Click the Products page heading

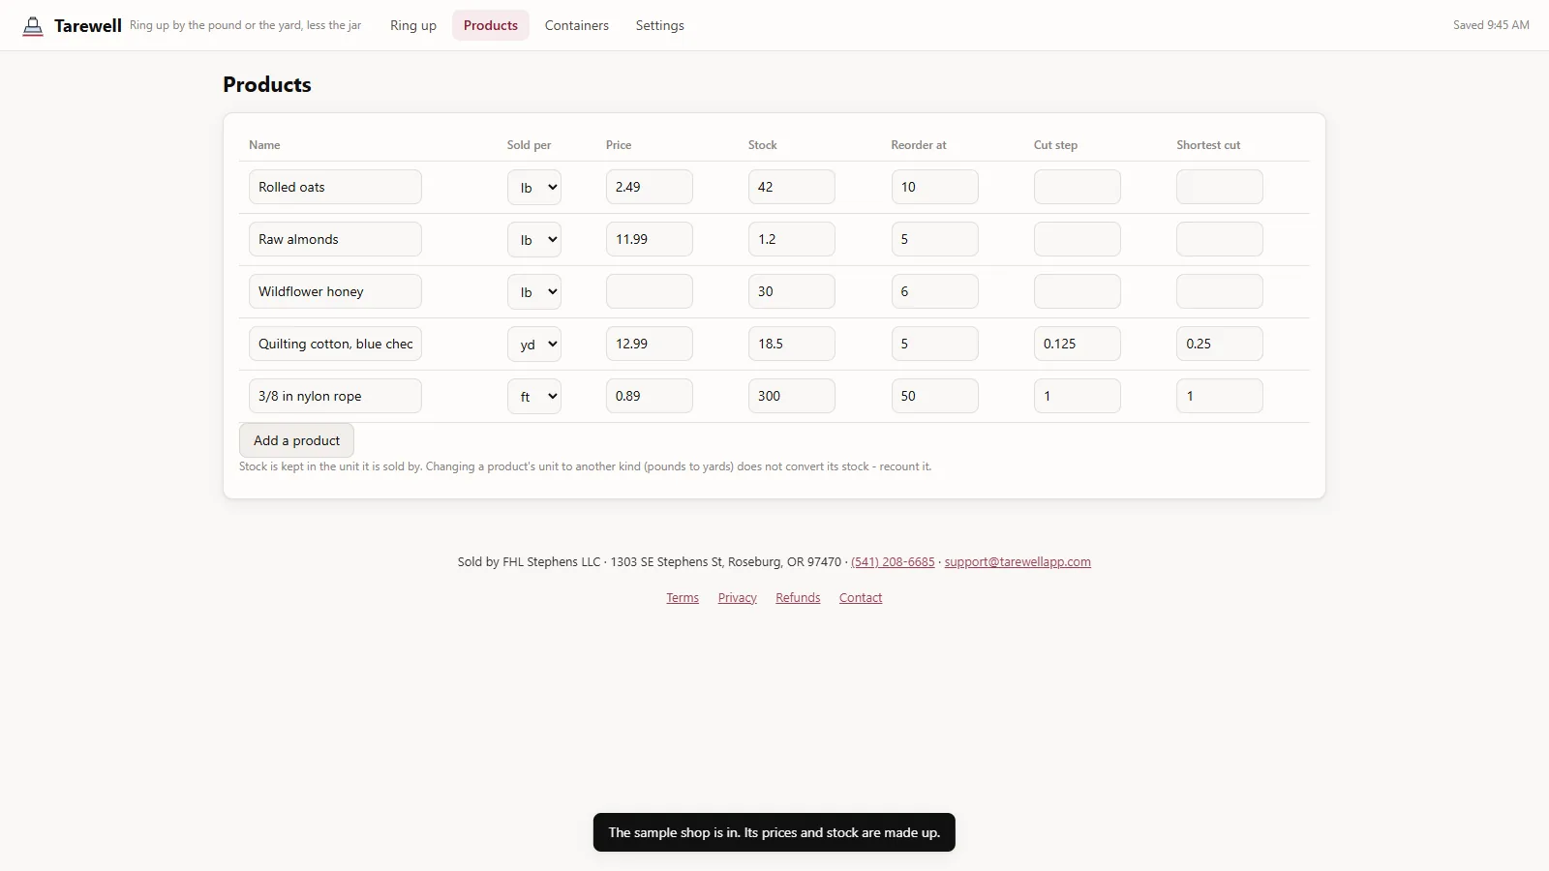[267, 84]
